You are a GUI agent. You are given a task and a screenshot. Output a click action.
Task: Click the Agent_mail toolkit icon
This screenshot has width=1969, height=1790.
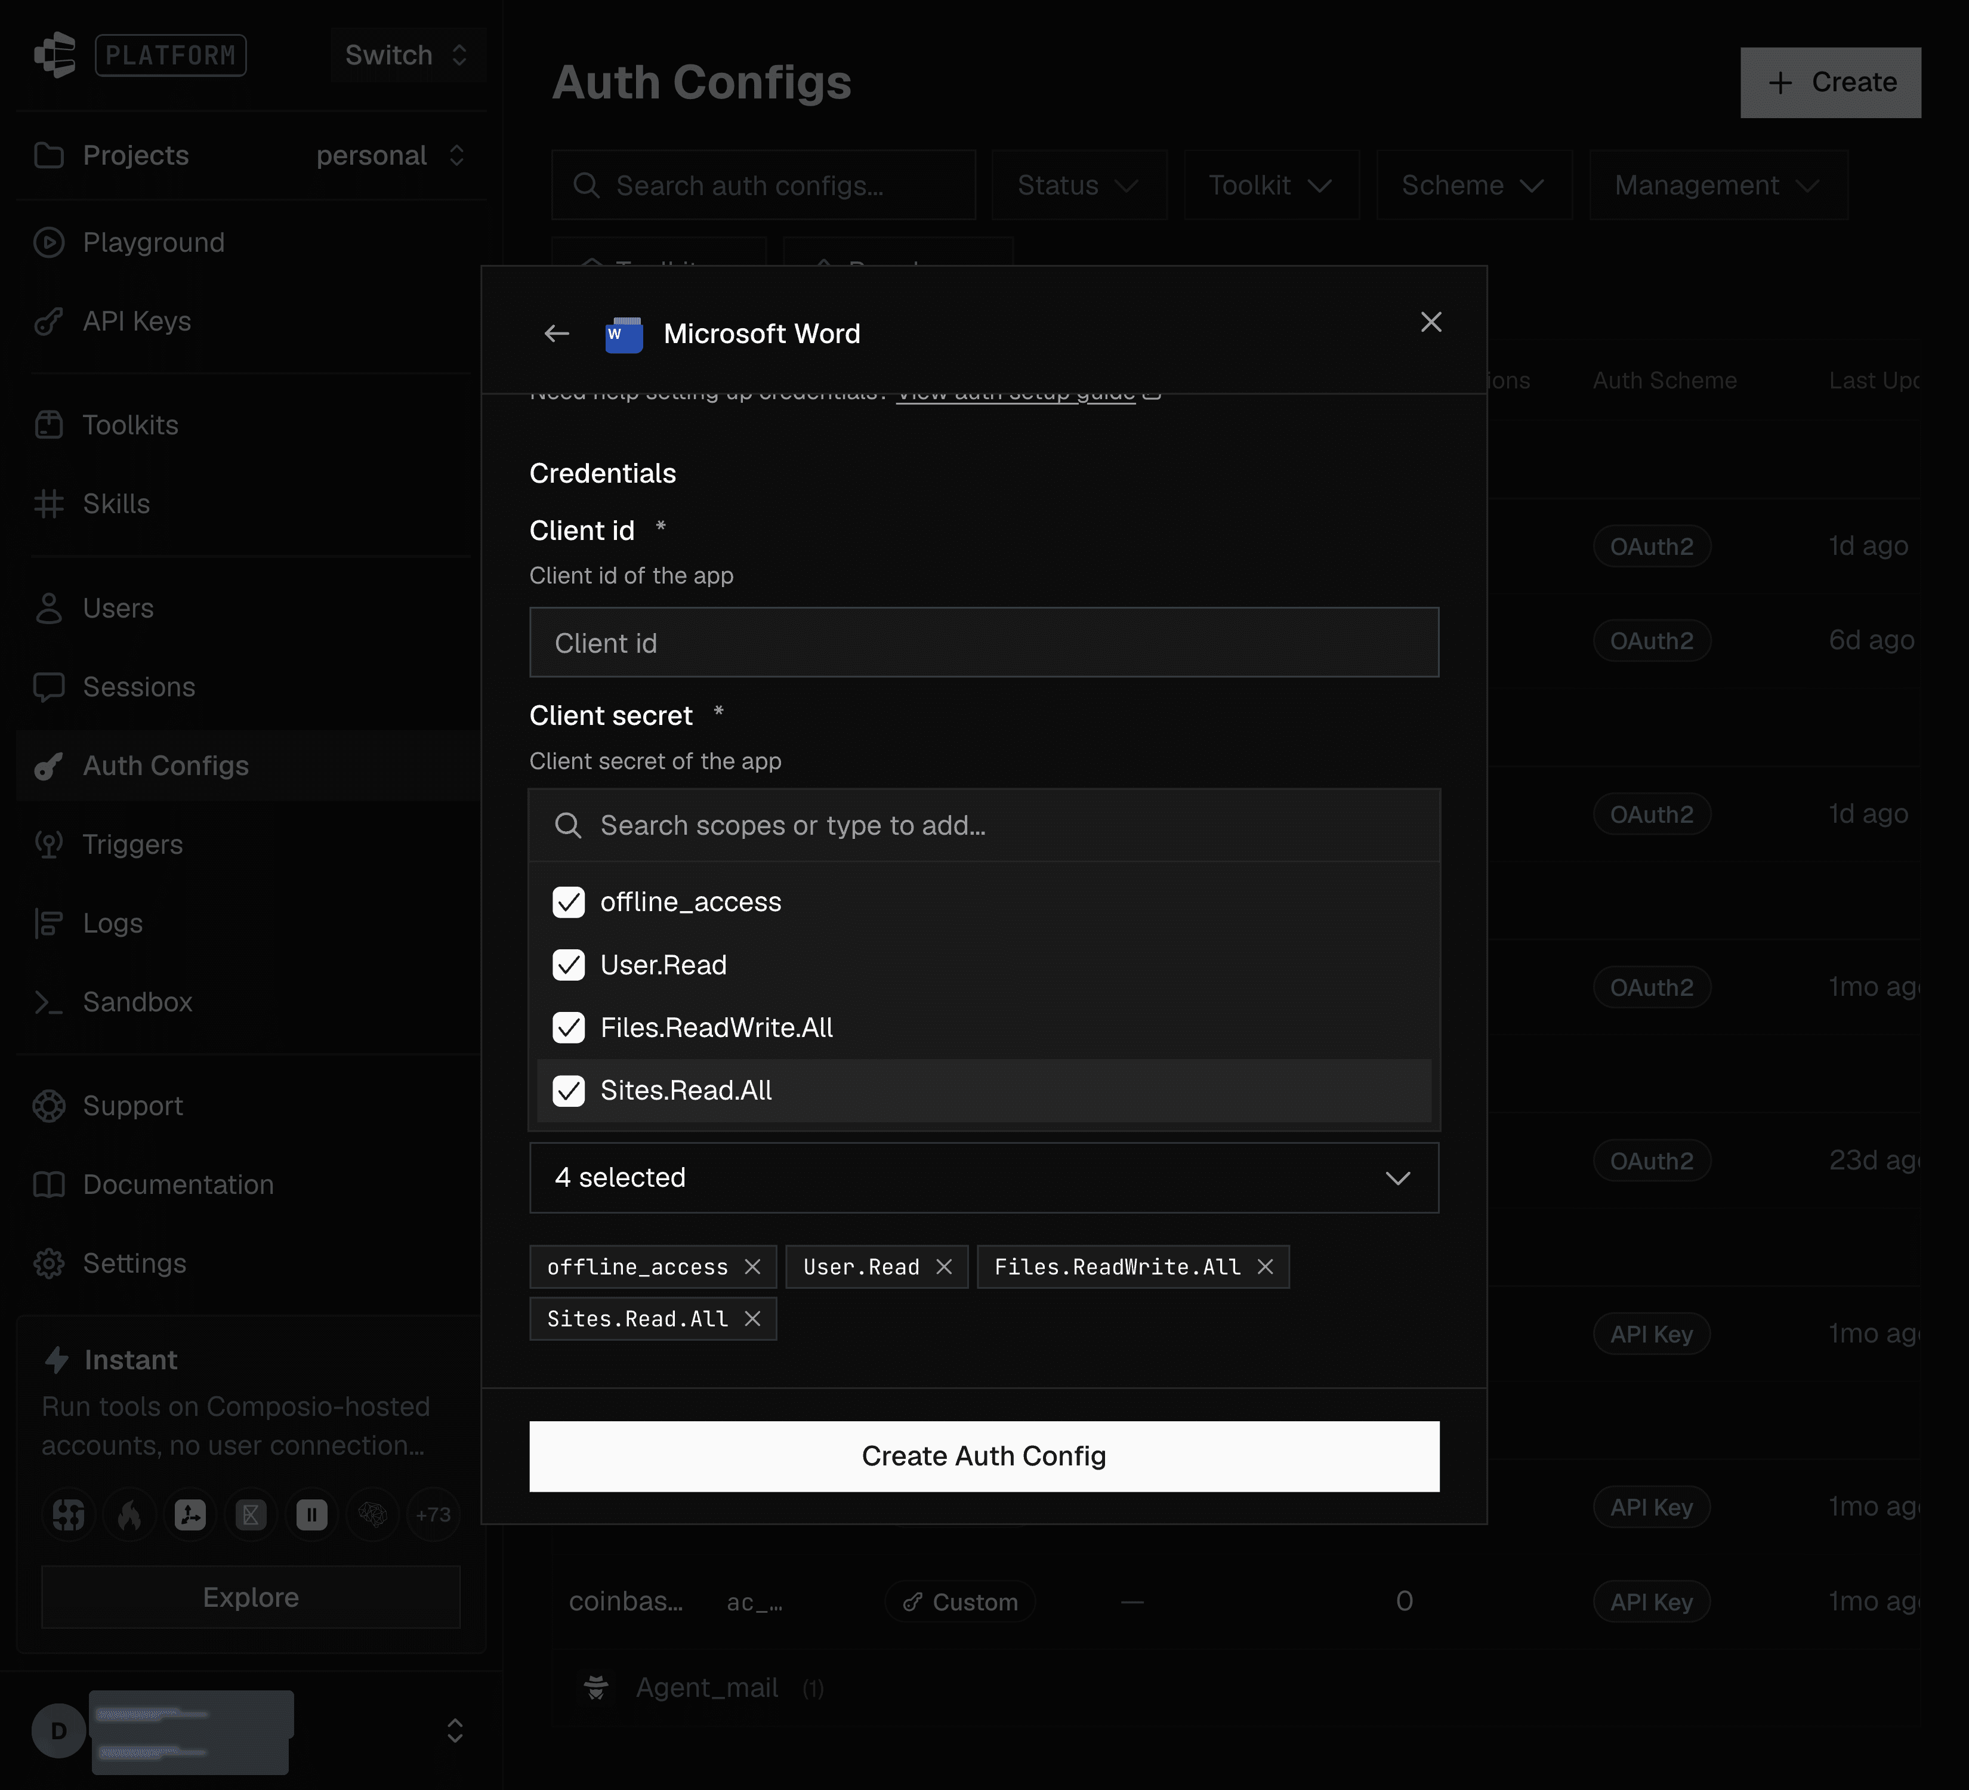[596, 1687]
